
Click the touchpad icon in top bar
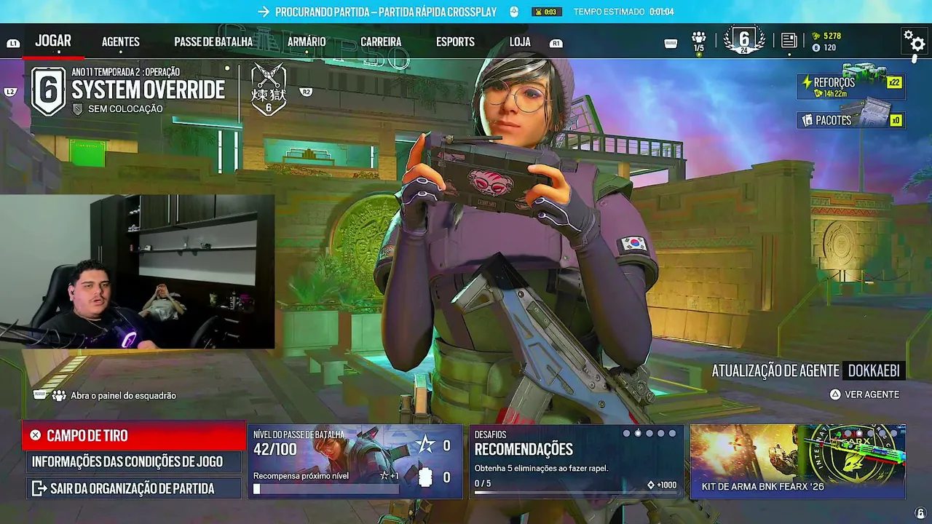[671, 44]
